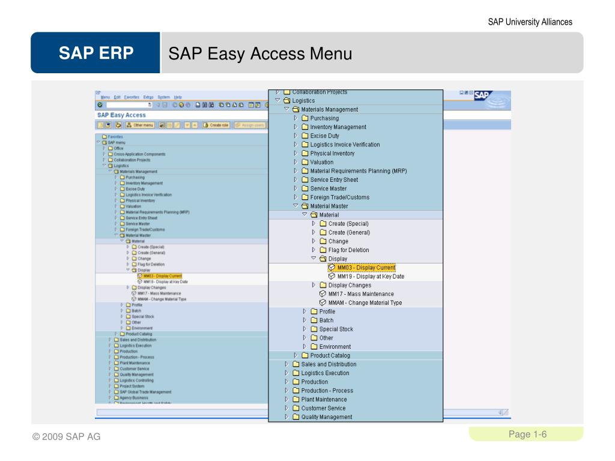Click the Generate Shortcut icon
The image size is (615, 461).
[x=258, y=104]
